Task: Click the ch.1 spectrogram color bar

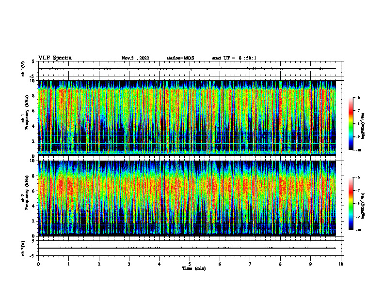Action: tap(351, 124)
